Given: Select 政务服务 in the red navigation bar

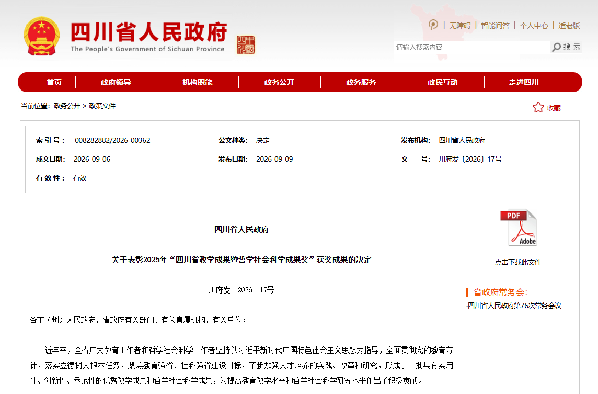Looking at the screenshot, I should click(361, 82).
